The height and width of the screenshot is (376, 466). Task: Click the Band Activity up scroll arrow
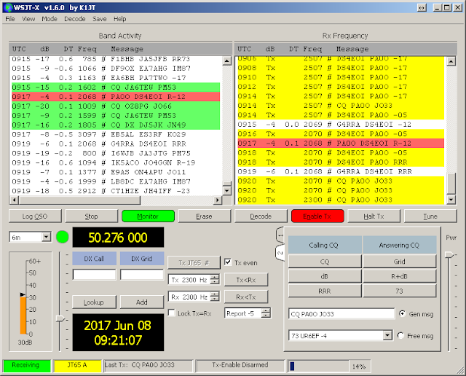(x=226, y=61)
